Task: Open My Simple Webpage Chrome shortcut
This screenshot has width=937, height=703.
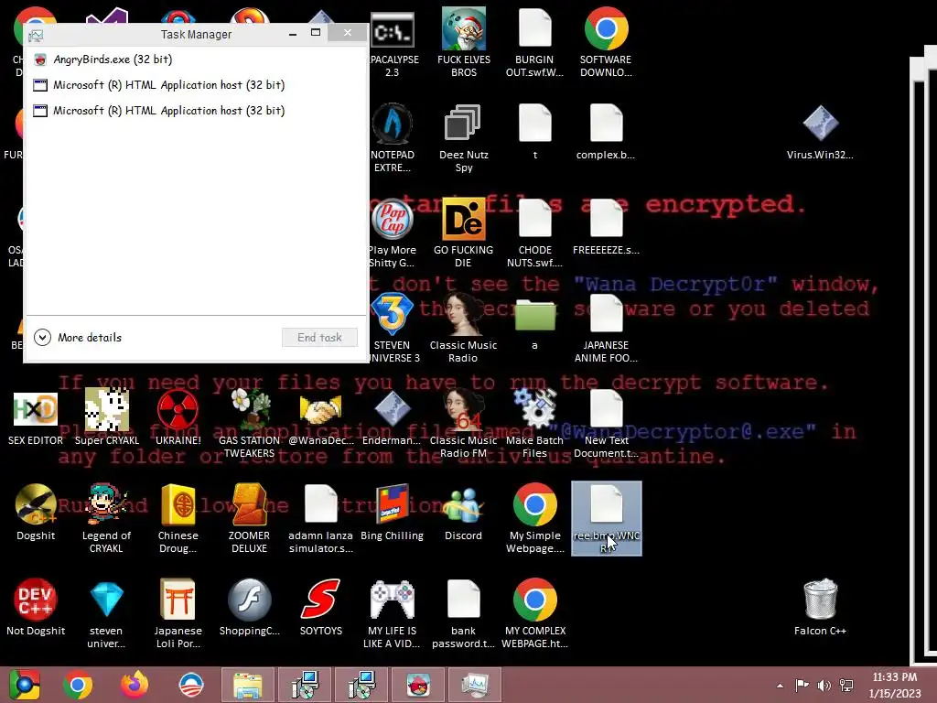Action: pos(534,519)
